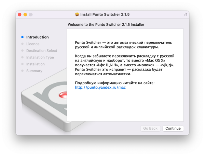Open the Summary step in the sidebar
The height and width of the screenshot is (156, 205).
click(x=34, y=71)
